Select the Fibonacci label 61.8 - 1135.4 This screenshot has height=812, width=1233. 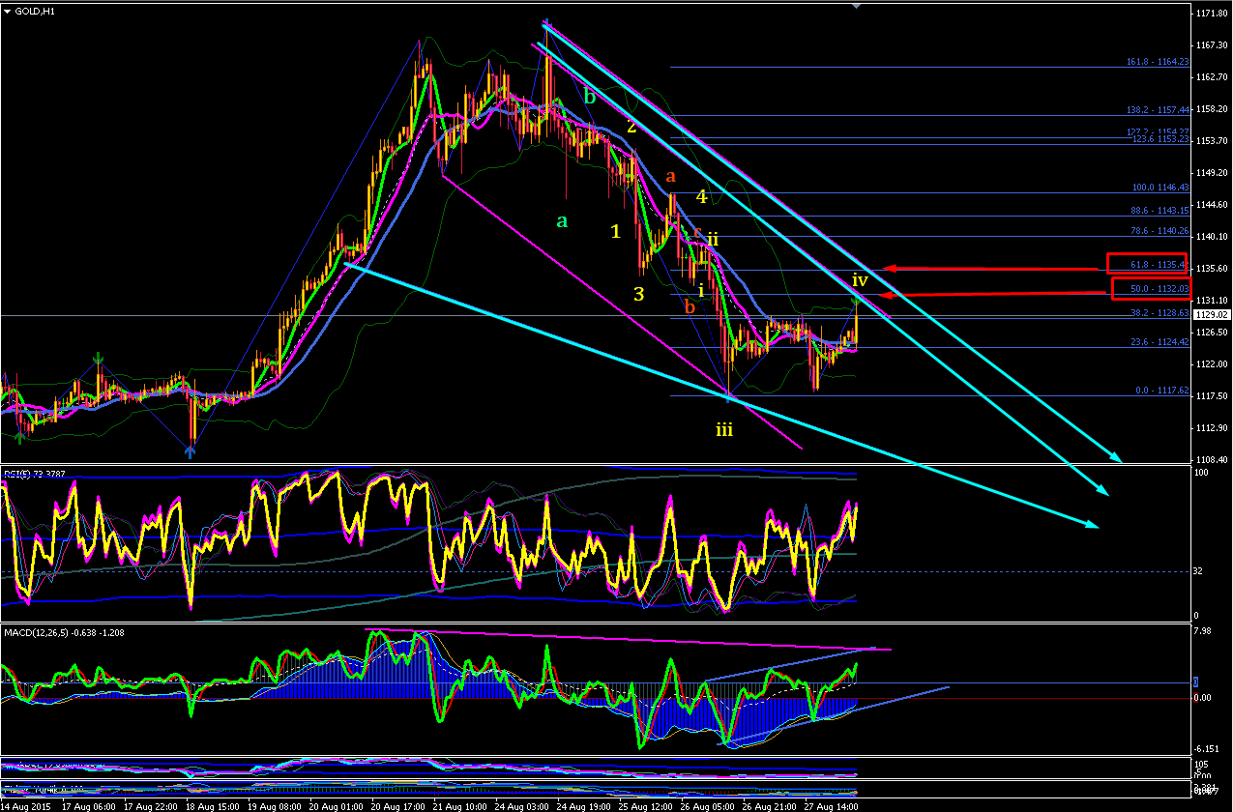(x=1159, y=264)
